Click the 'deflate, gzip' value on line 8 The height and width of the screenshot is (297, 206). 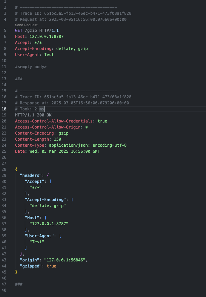pos(72,49)
